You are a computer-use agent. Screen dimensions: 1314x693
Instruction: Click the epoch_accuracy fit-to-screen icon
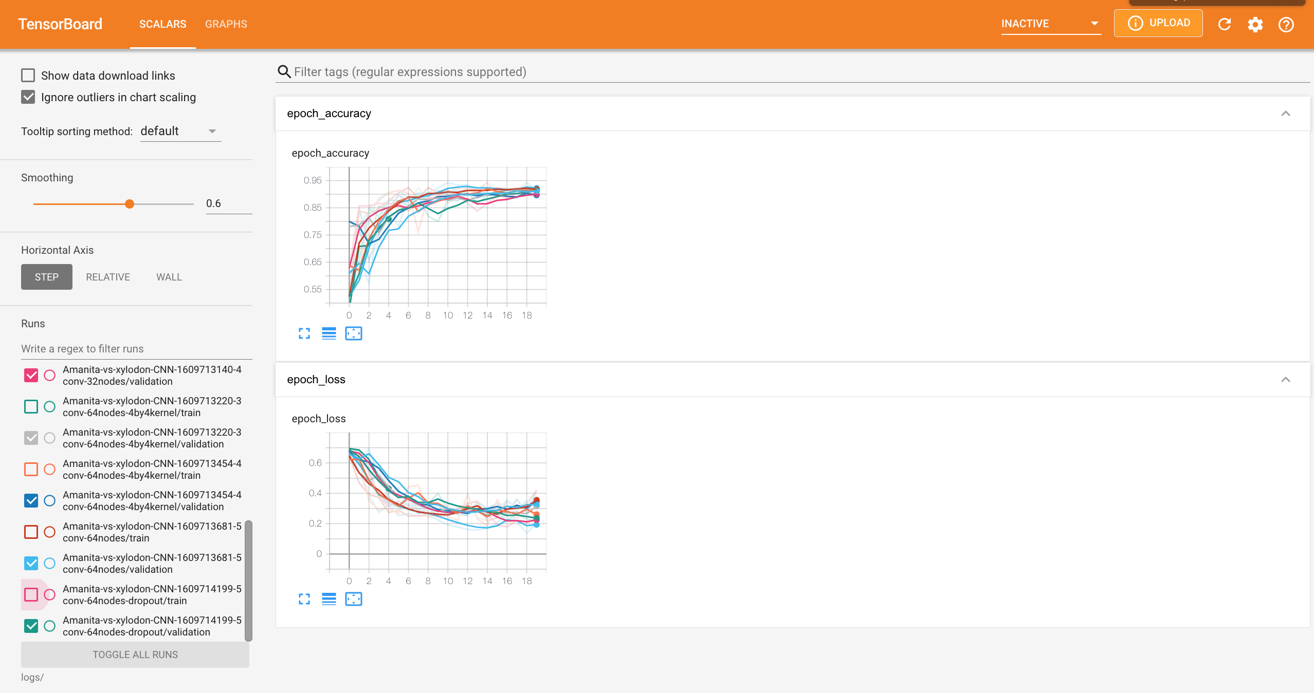[x=353, y=332]
